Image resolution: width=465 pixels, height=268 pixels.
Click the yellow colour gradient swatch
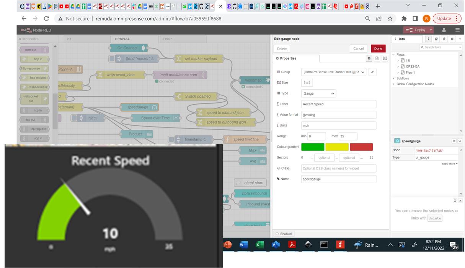click(x=337, y=146)
